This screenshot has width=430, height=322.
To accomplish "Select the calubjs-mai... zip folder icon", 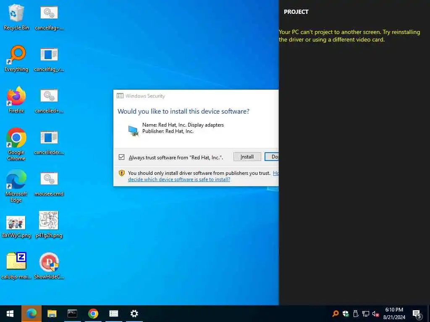I will pos(16,265).
